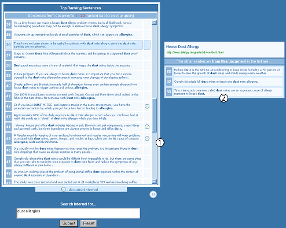Open sentence 32 'Certain chemicals kill dust mites'
The image size is (286, 228).
(228, 82)
